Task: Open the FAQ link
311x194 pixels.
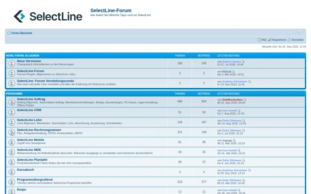Action: pyautogui.click(x=264, y=40)
